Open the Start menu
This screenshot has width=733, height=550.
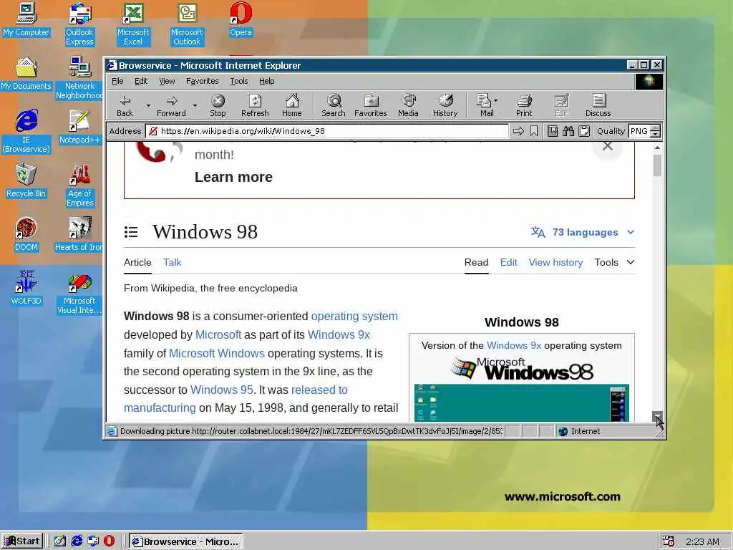22,541
